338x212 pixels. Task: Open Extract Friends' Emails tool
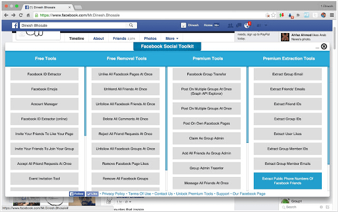tap(288, 89)
